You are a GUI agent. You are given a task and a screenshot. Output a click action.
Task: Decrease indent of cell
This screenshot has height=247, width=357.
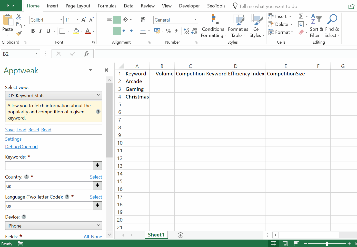pos(125,31)
